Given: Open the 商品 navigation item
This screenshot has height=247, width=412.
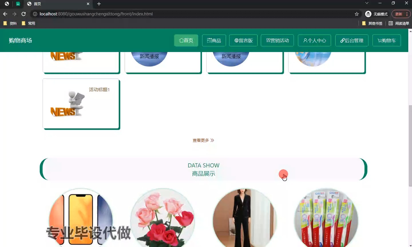Looking at the screenshot, I should (x=214, y=40).
